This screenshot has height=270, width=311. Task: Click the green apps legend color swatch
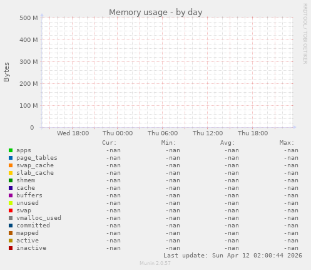pos(11,150)
